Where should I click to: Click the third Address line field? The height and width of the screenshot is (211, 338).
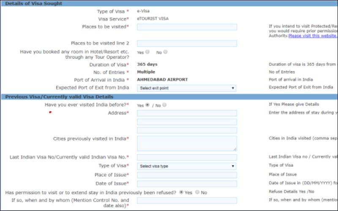point(187,130)
